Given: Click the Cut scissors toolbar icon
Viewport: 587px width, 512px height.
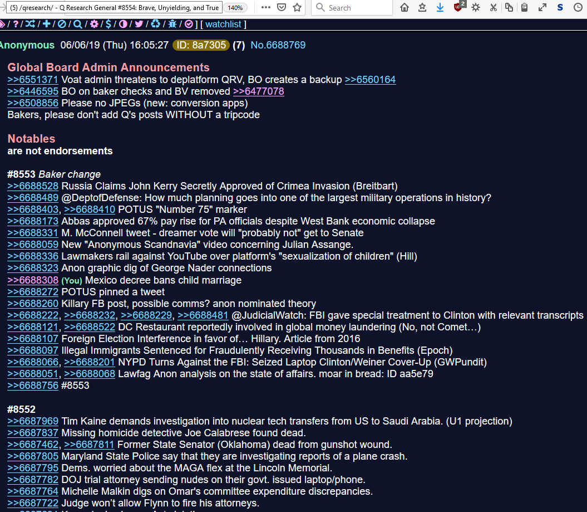Looking at the screenshot, I should (494, 7).
